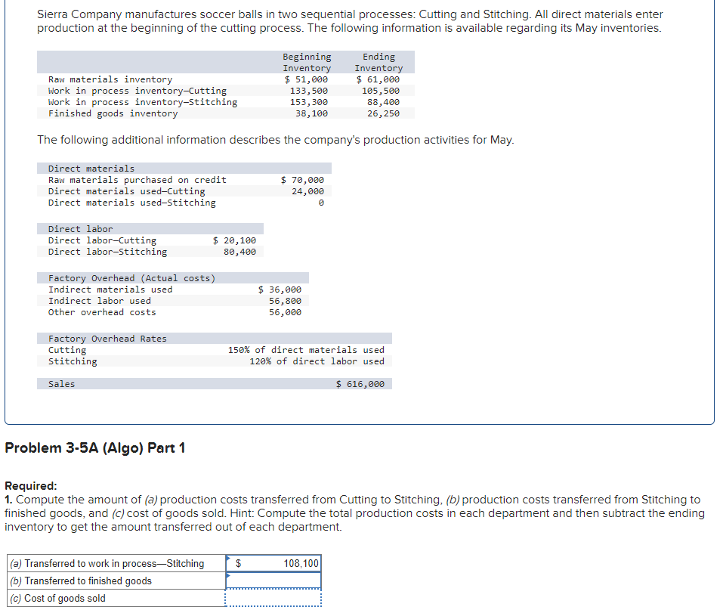
Task: Select the dotted input cell for Cost of goods sold
Action: tap(272, 596)
